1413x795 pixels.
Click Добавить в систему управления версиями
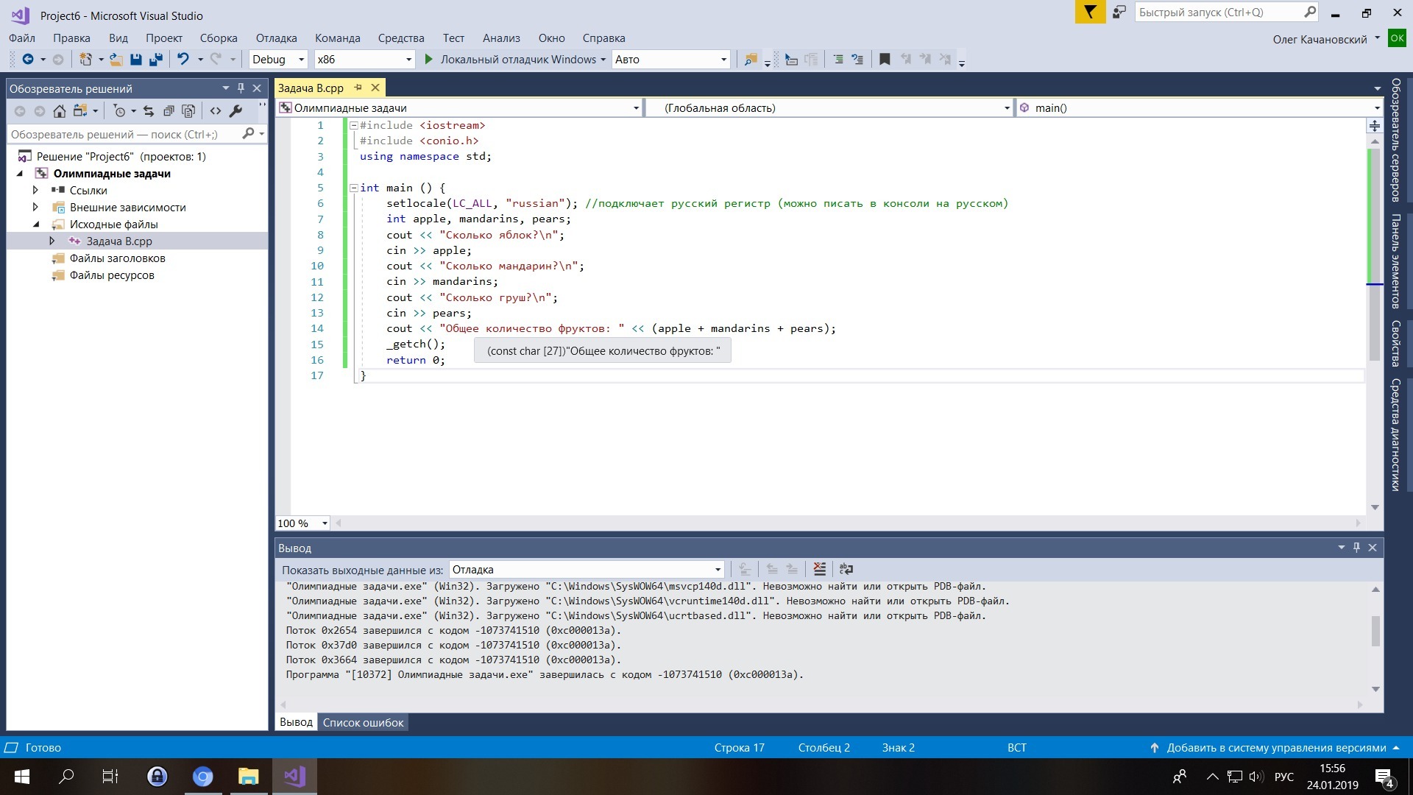coord(1275,748)
